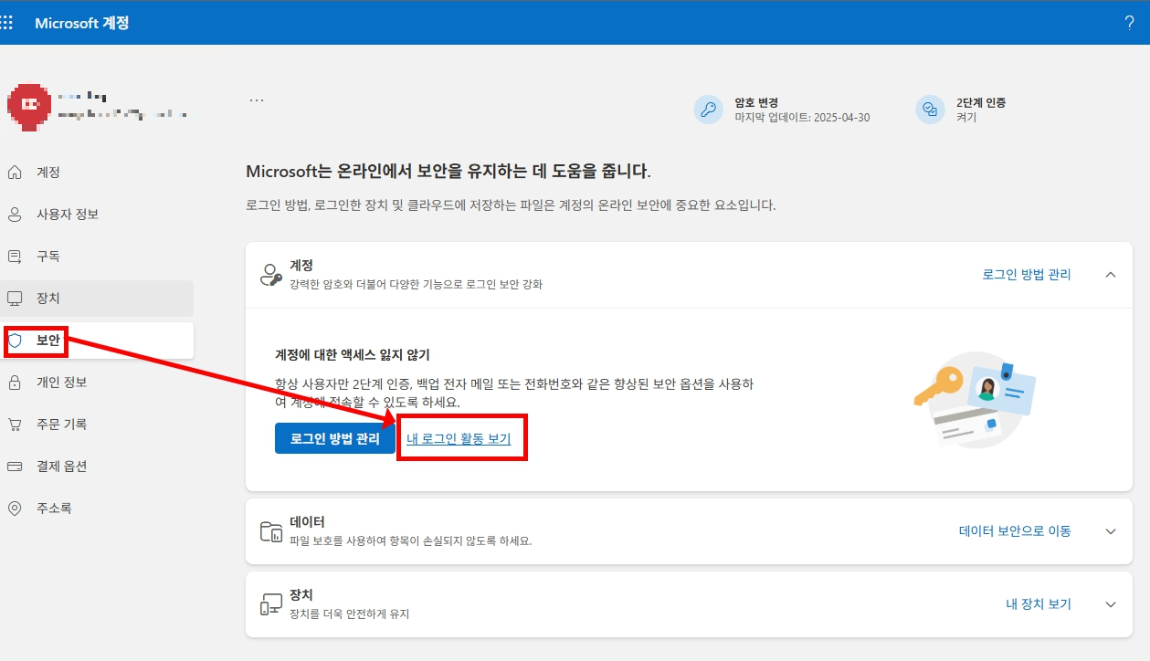Click the 2단계 인증 text link

coord(981,103)
